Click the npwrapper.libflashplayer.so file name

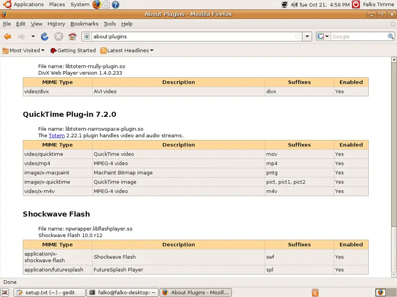[x=99, y=229]
